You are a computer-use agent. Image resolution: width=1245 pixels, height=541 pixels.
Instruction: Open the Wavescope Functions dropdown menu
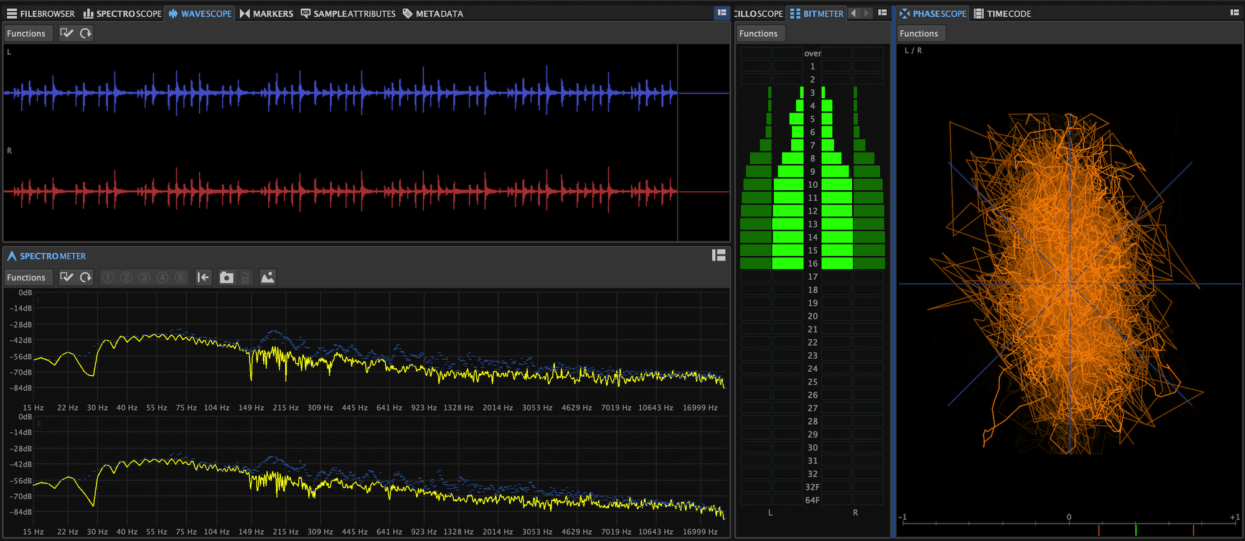pyautogui.click(x=26, y=34)
